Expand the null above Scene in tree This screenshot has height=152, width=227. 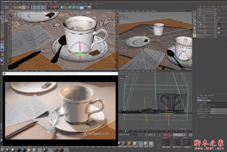point(198,35)
